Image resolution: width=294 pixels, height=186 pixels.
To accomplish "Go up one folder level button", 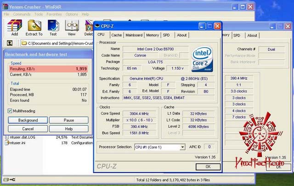I will point(10,43).
